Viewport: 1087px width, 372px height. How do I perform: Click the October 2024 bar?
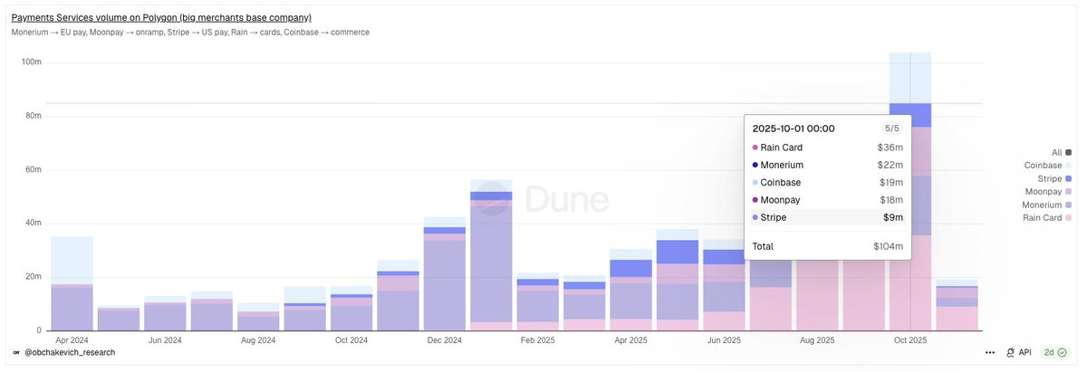coord(351,309)
